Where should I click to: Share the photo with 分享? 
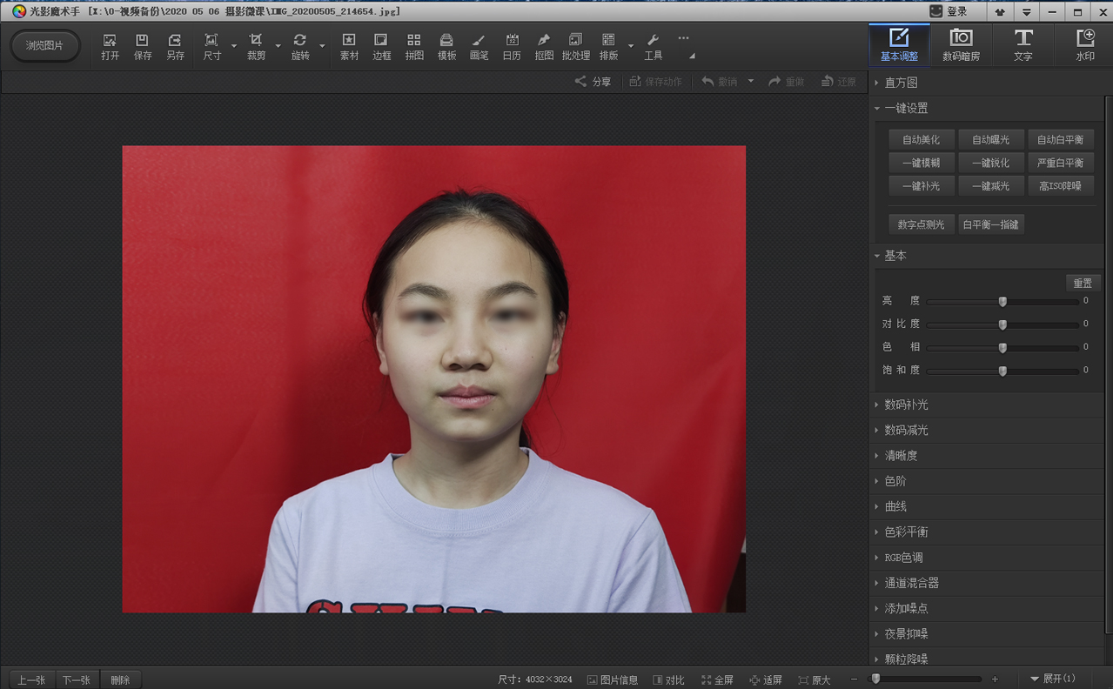pos(593,82)
